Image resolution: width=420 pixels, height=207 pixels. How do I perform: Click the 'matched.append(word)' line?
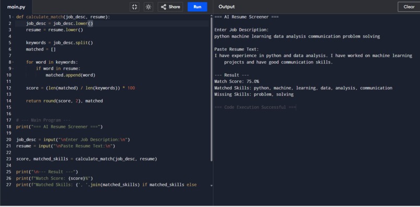70,75
